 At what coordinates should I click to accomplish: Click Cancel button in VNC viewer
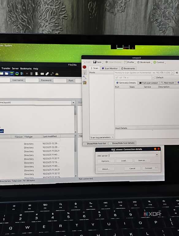point(132,168)
